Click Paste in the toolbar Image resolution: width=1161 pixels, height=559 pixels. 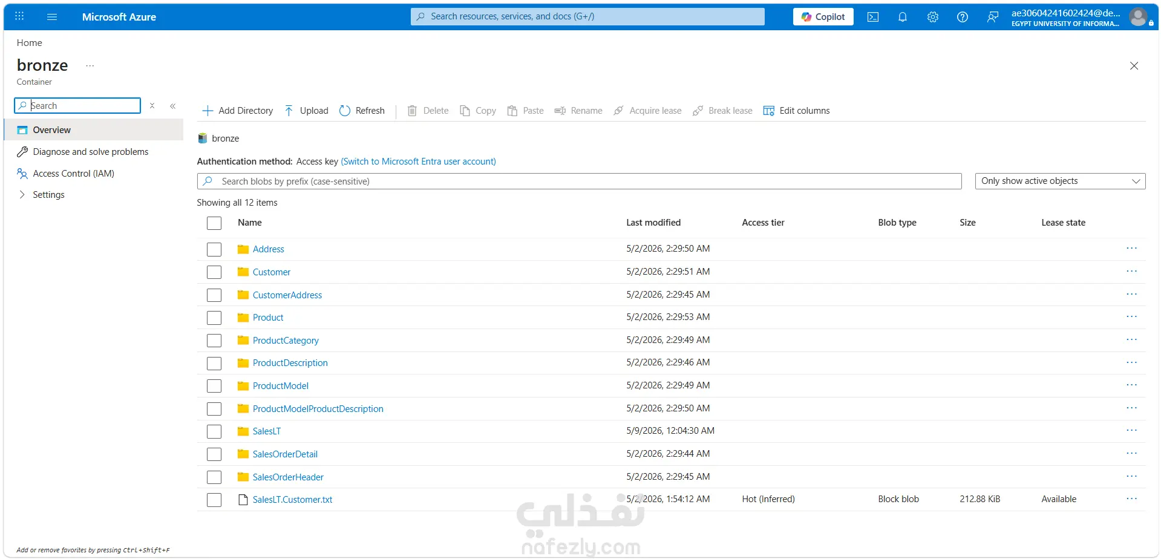(525, 111)
